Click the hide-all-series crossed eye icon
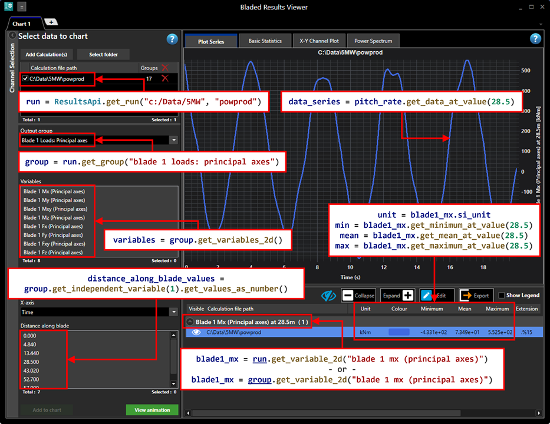Screen dimensions: 550x424 pyautogui.click(x=328, y=295)
